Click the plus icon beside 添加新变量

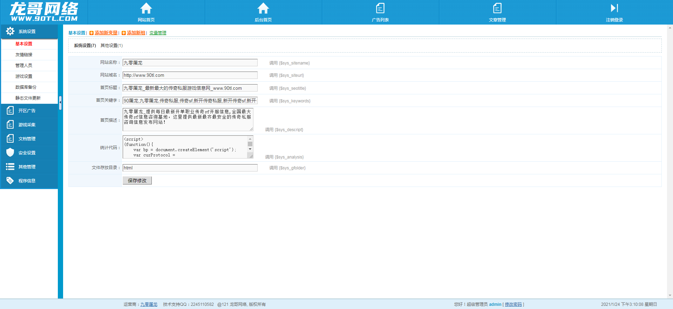(x=91, y=33)
